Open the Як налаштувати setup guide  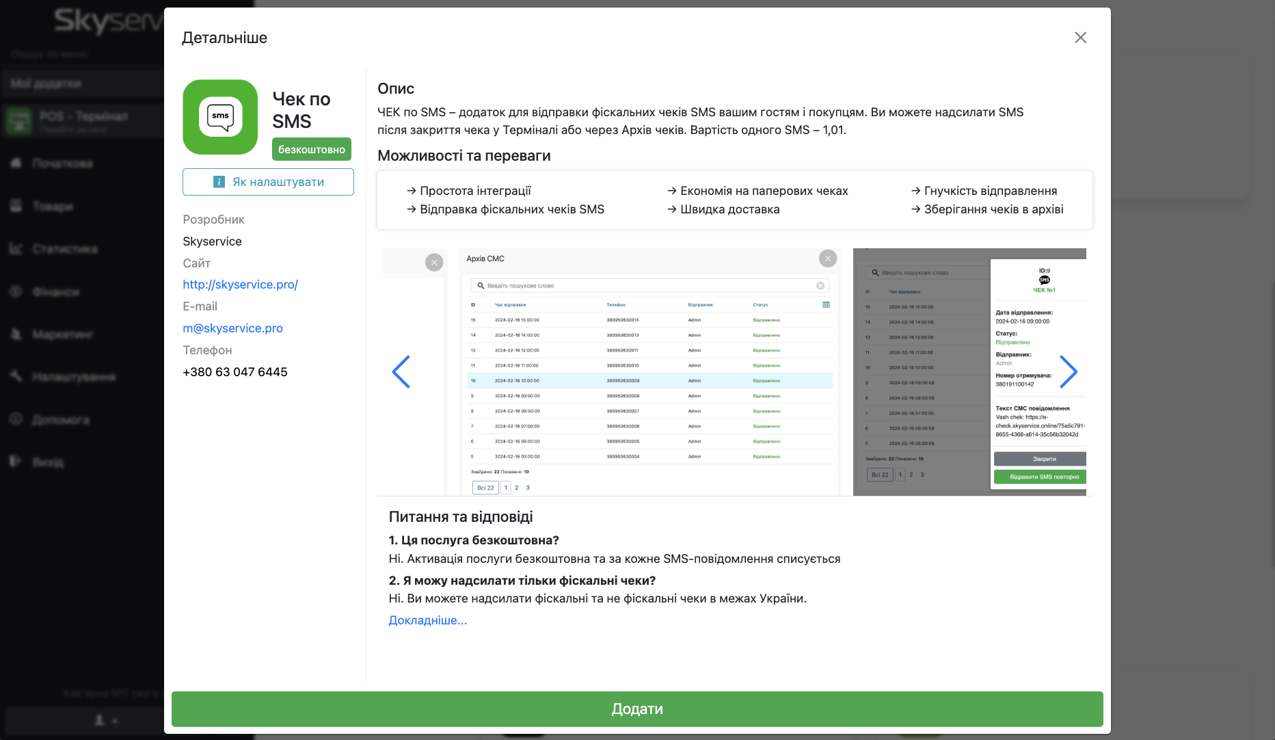click(x=268, y=182)
